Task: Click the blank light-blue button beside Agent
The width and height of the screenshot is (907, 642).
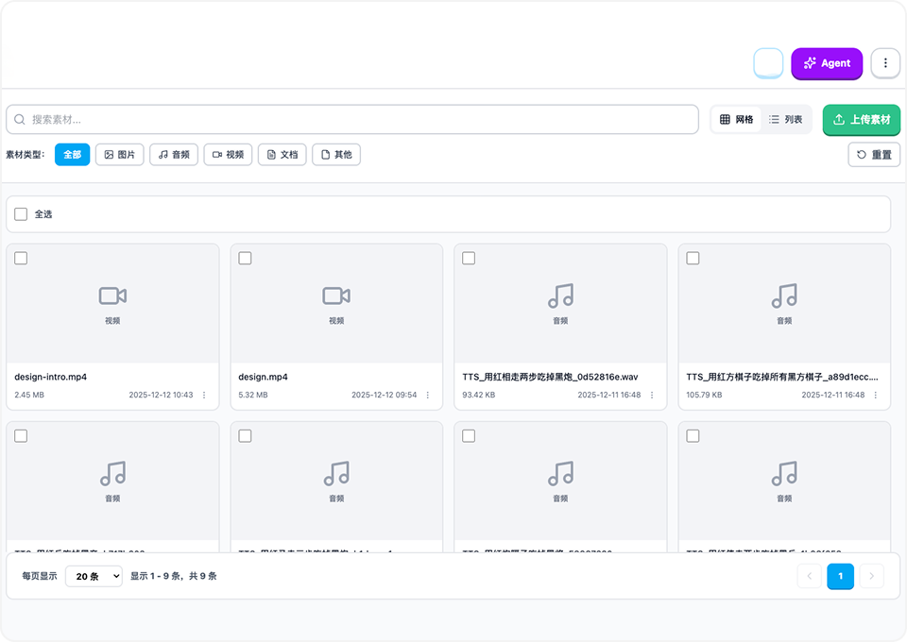Action: coord(768,63)
